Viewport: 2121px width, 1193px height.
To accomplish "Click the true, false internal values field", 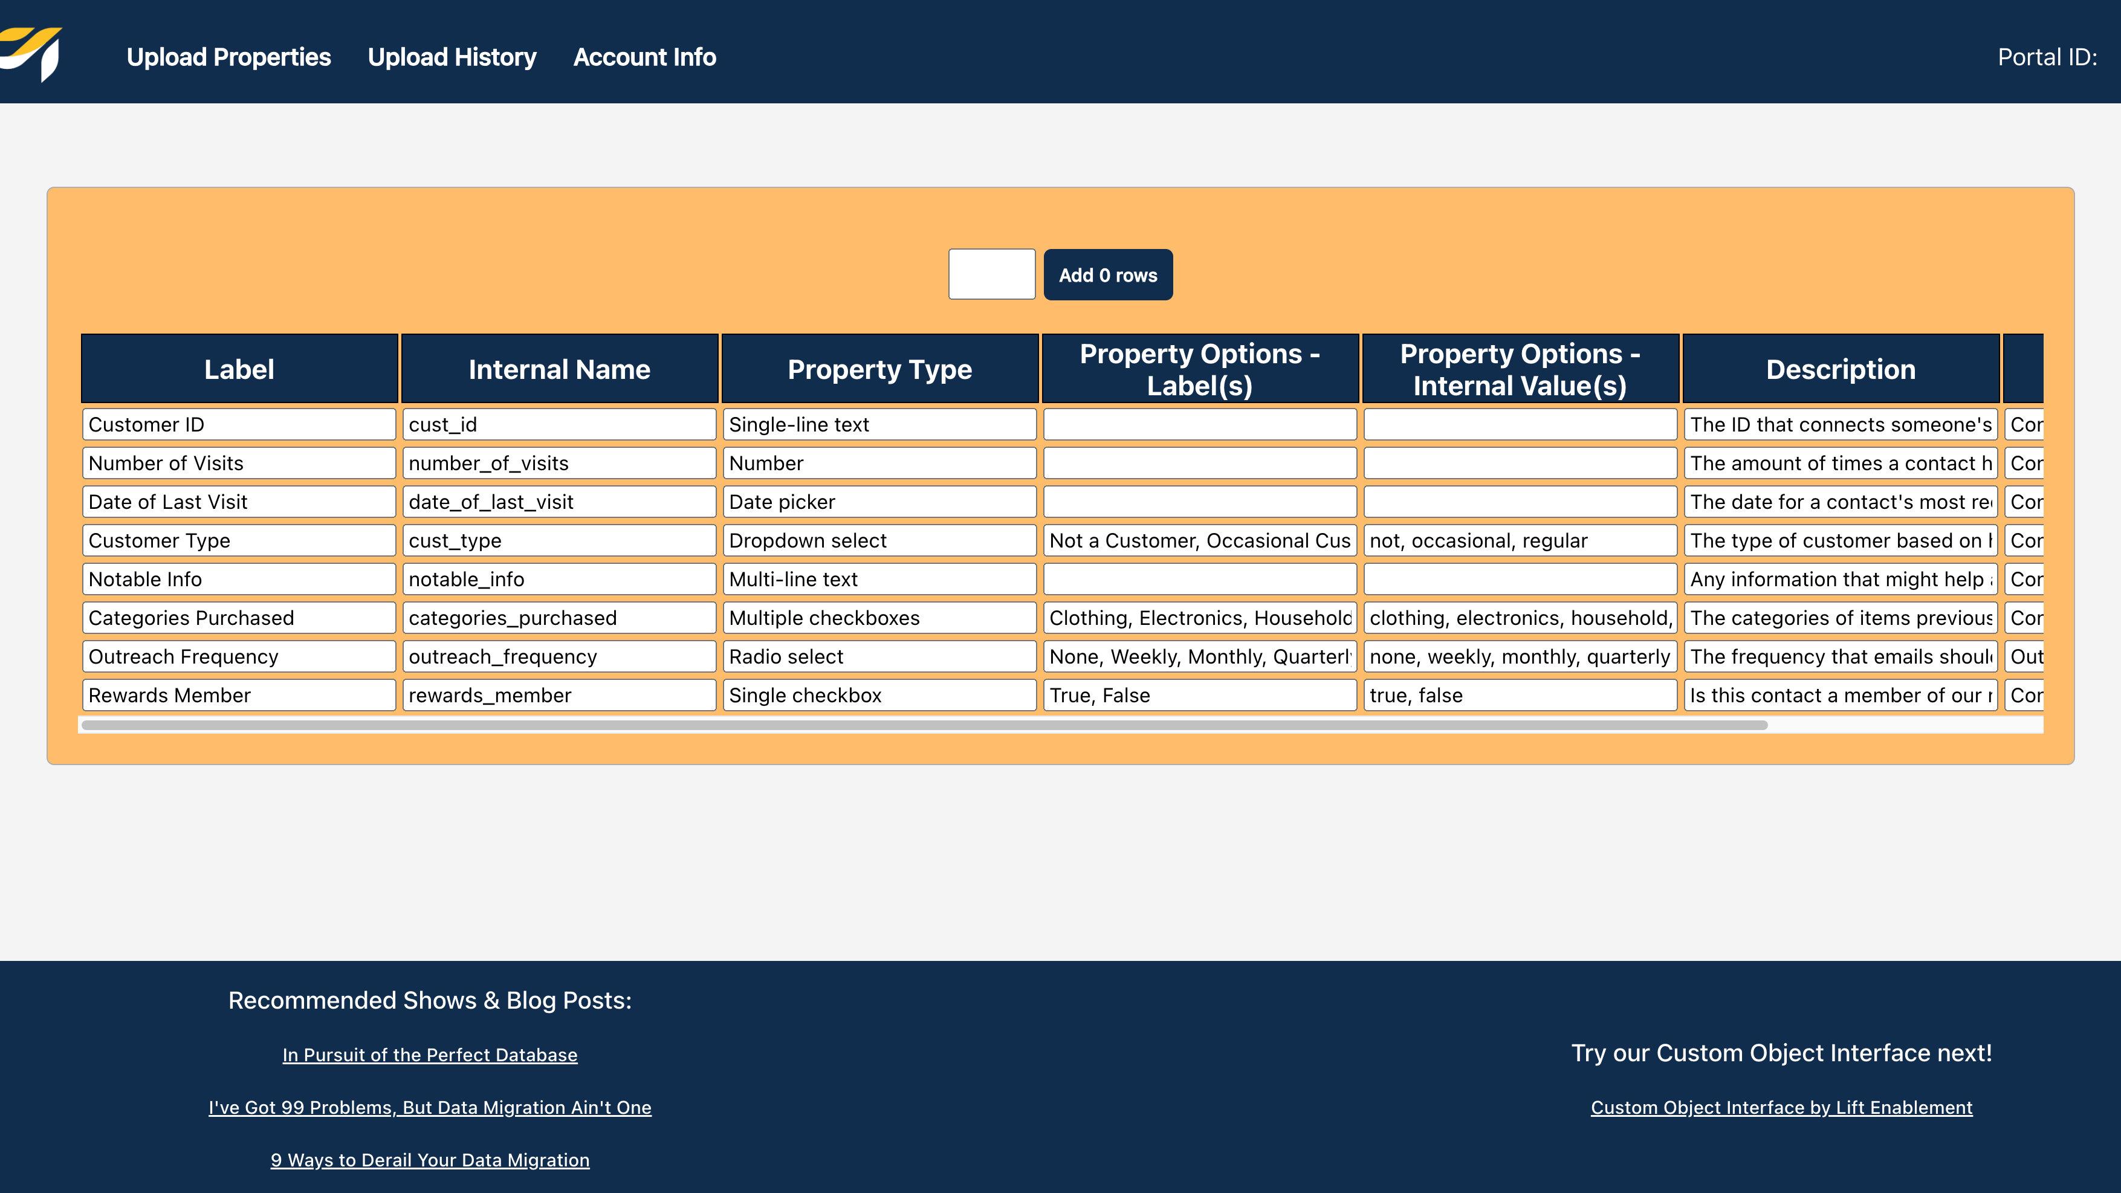I will point(1519,696).
